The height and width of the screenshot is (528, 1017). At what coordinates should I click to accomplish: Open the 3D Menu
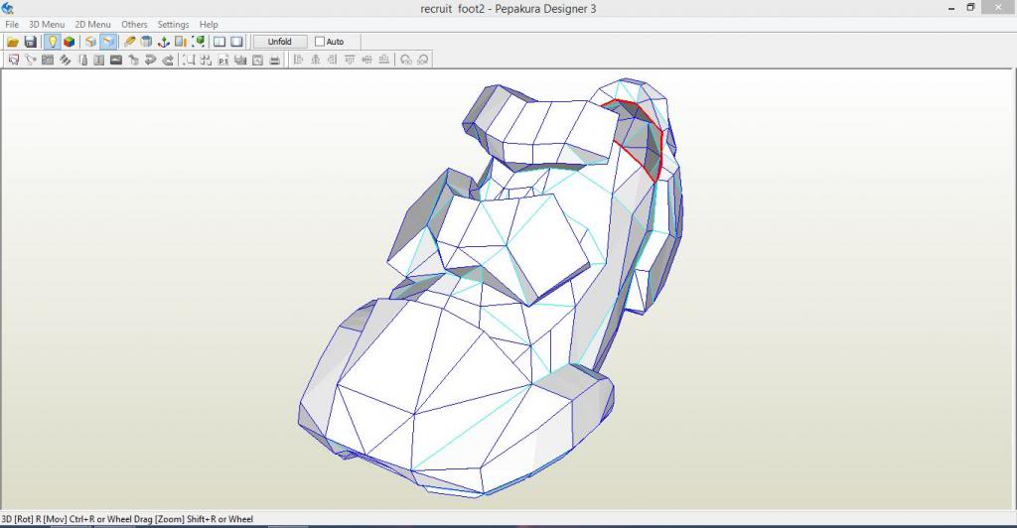pyautogui.click(x=46, y=24)
